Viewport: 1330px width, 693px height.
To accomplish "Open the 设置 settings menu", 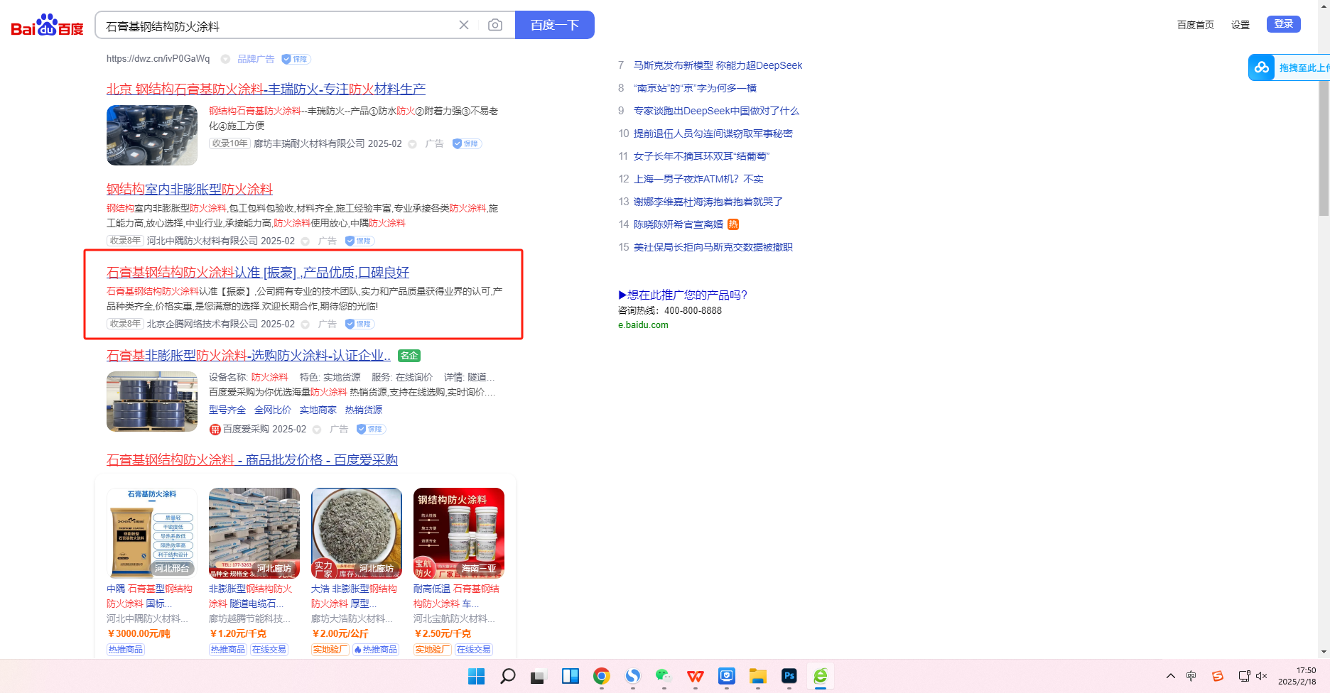I will click(1240, 25).
